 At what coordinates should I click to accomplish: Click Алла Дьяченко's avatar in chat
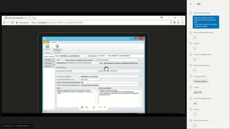[x=191, y=76]
